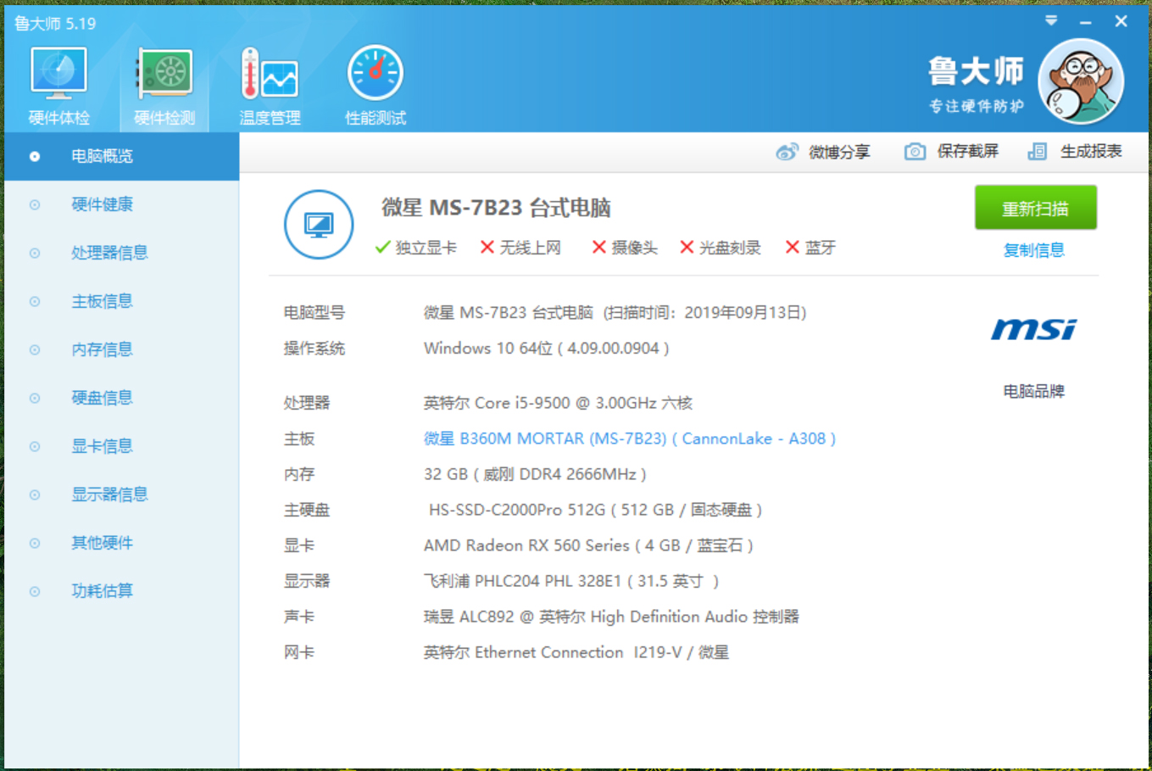Click the msi brand logo image
The width and height of the screenshot is (1152, 771).
click(1033, 330)
